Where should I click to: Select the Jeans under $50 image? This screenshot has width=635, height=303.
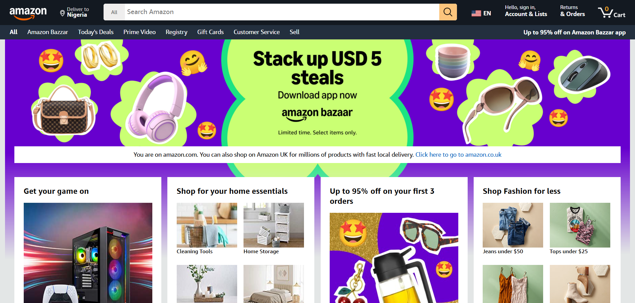click(x=513, y=225)
